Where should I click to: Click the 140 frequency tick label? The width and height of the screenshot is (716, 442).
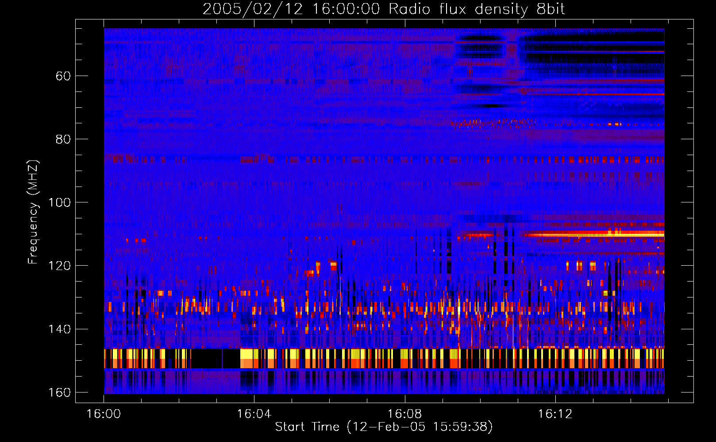click(59, 329)
